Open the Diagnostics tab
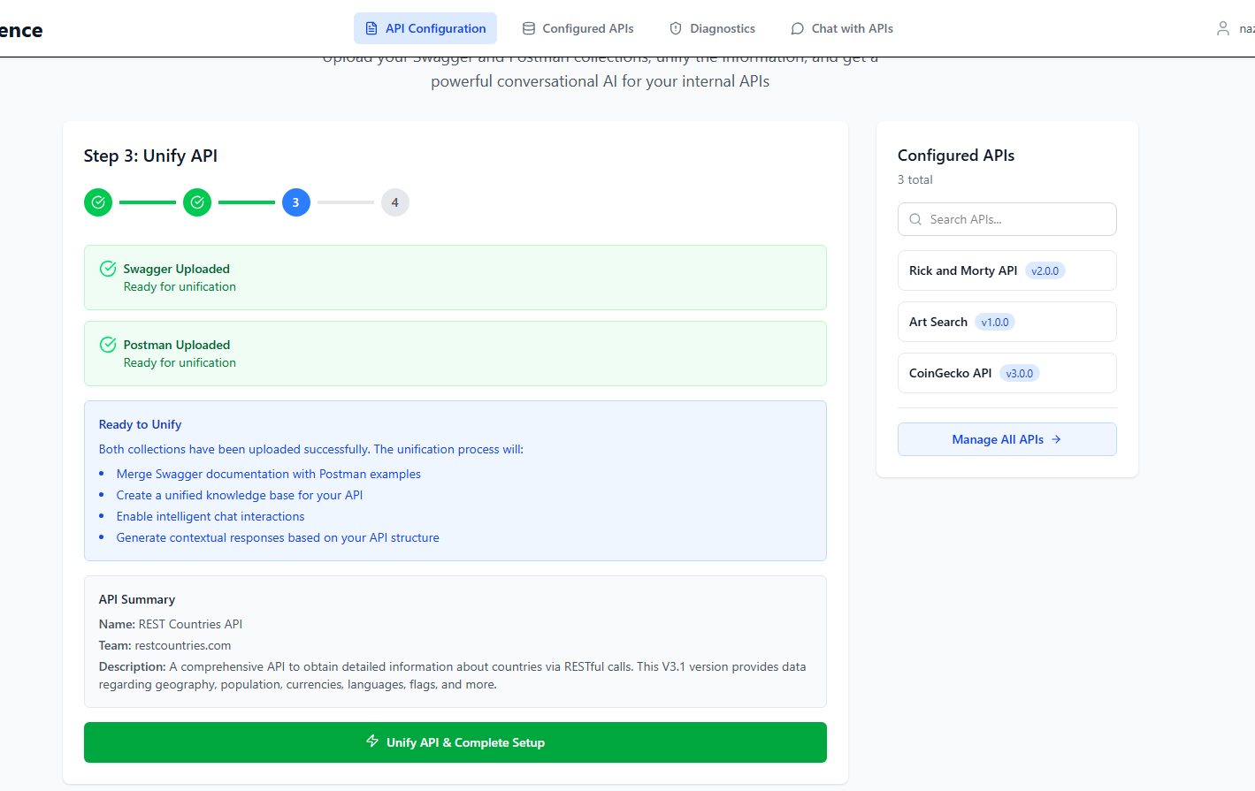1255x791 pixels. tap(712, 28)
